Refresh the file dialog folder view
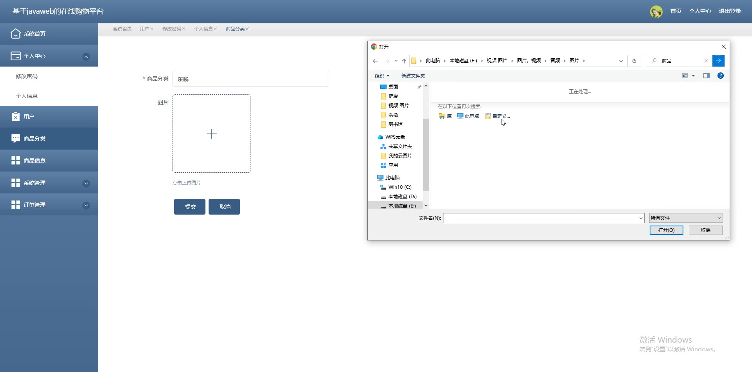The image size is (752, 372). click(x=634, y=61)
